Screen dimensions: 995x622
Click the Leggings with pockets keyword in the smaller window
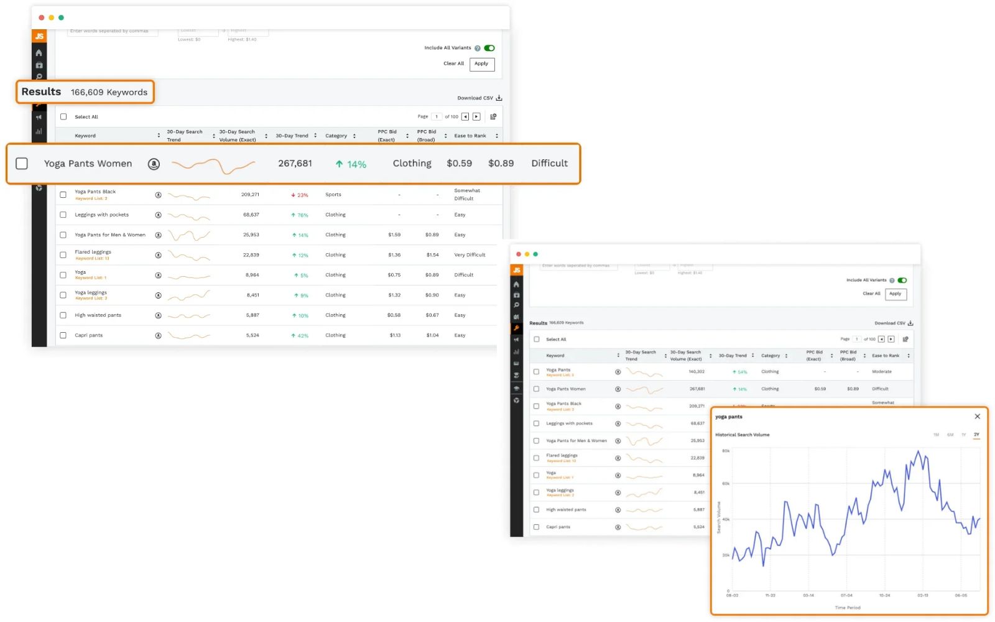tap(569, 424)
